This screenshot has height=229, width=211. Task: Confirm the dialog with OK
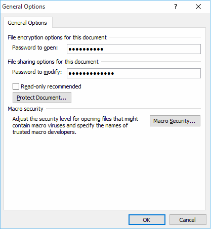(x=147, y=220)
